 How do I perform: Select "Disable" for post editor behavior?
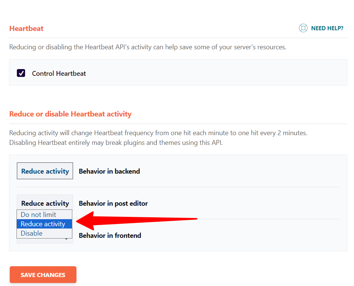click(x=44, y=233)
